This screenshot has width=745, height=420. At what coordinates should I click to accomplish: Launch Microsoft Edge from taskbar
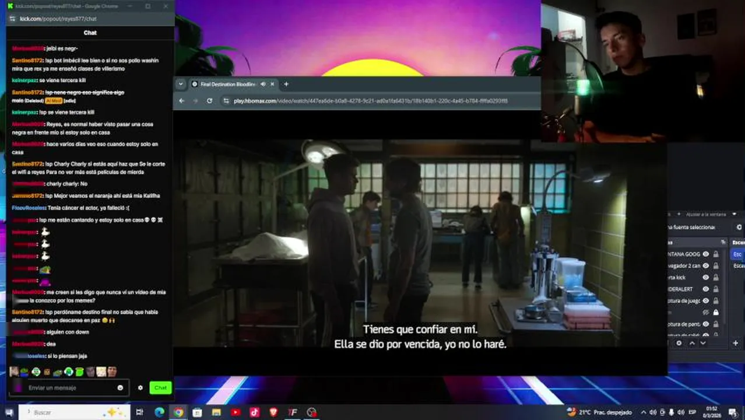(x=159, y=412)
